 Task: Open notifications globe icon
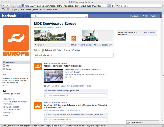coord(27,16)
